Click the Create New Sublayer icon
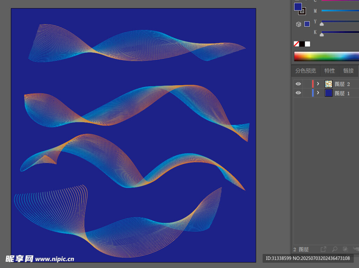 click(x=356, y=249)
